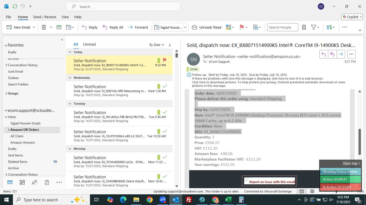This screenshot has height=205, width=366.
Task: Show the Unread messages tab
Action: tap(89, 44)
